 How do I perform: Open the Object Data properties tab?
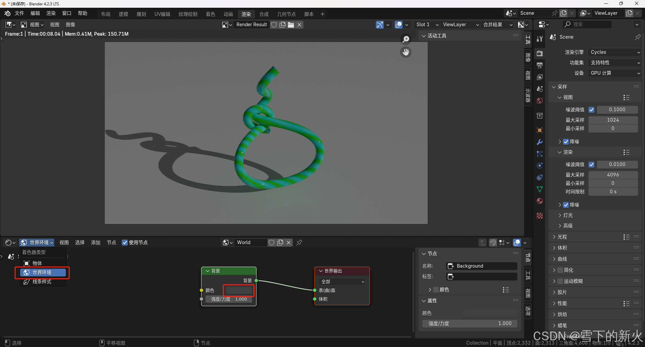(x=540, y=189)
